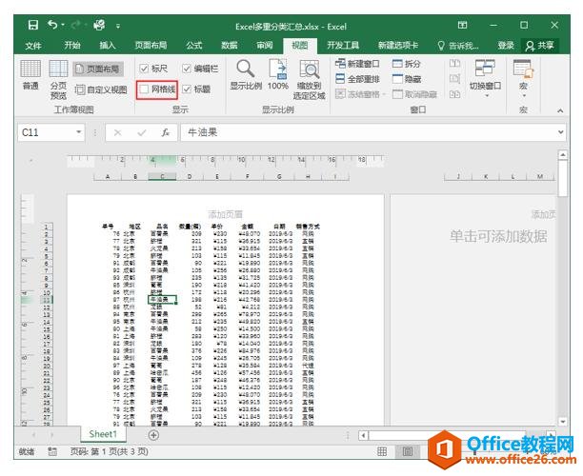Open Ribbon Display Options icon

(462, 26)
